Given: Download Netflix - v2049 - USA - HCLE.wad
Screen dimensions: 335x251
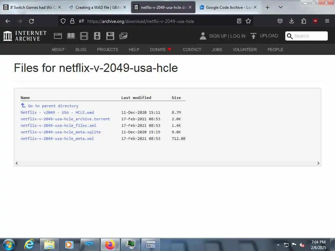Looking at the screenshot, I should [57, 112].
